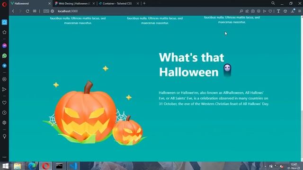The image size is (303, 170).
Task: Search tabs magnifier icon in title bar
Action: (x=273, y=3)
